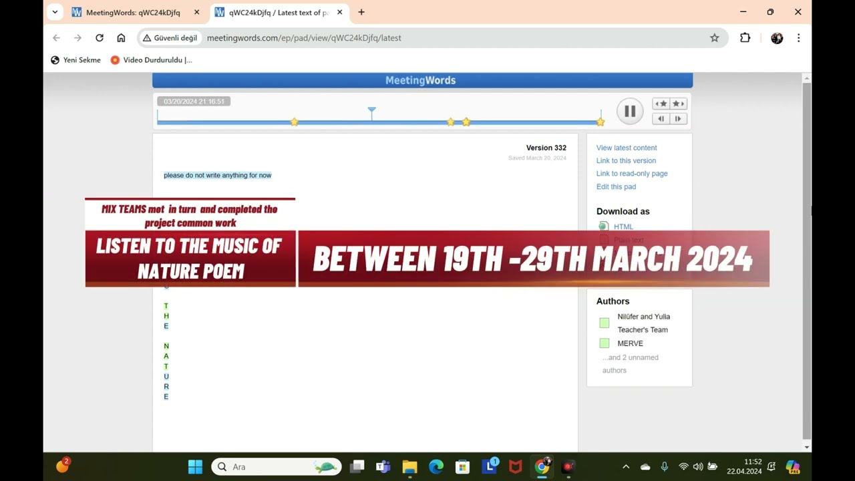Open McAfee from taskbar
The height and width of the screenshot is (481, 855).
515,467
